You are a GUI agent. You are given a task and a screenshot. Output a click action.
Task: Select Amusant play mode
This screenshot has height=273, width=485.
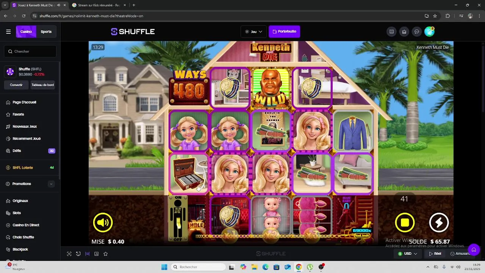click(x=459, y=254)
